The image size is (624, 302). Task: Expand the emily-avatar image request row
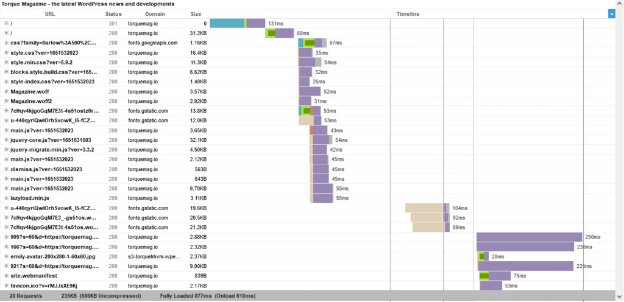tap(6, 256)
